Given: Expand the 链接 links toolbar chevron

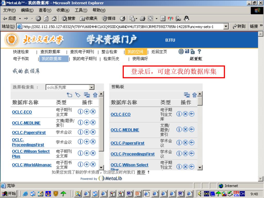Looking at the screenshot, I should [261, 26].
